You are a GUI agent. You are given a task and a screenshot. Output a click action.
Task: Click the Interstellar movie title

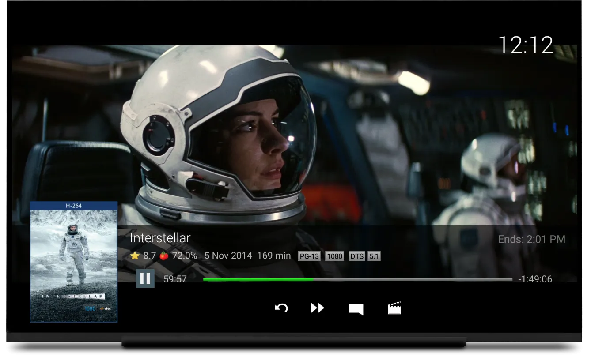pyautogui.click(x=160, y=238)
